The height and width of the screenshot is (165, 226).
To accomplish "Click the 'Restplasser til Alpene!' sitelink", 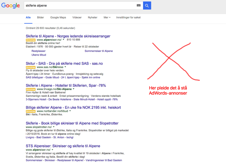I will pos(70,160).
